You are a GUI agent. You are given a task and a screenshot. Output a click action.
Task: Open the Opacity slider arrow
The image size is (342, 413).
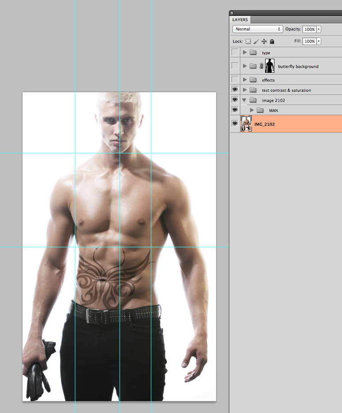tap(319, 29)
